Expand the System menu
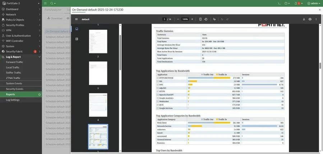This screenshot has width=323, height=154. 21,46
